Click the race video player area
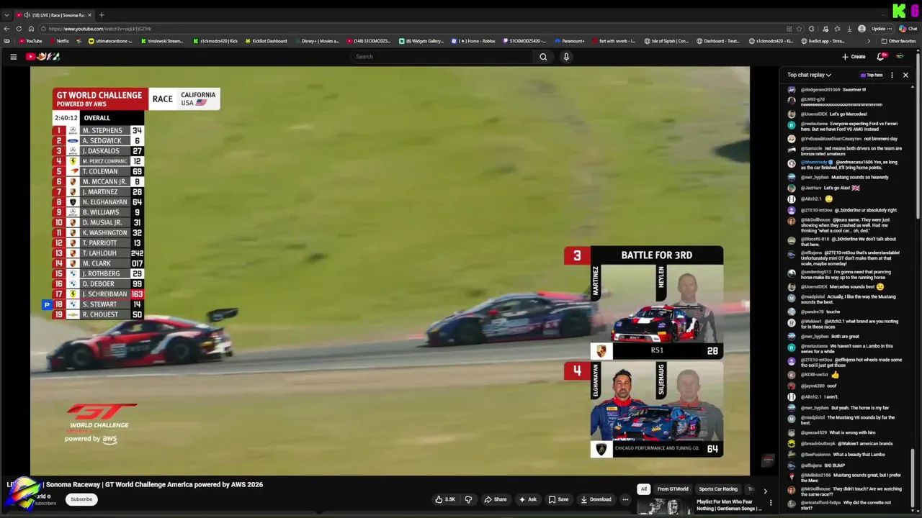 390,271
